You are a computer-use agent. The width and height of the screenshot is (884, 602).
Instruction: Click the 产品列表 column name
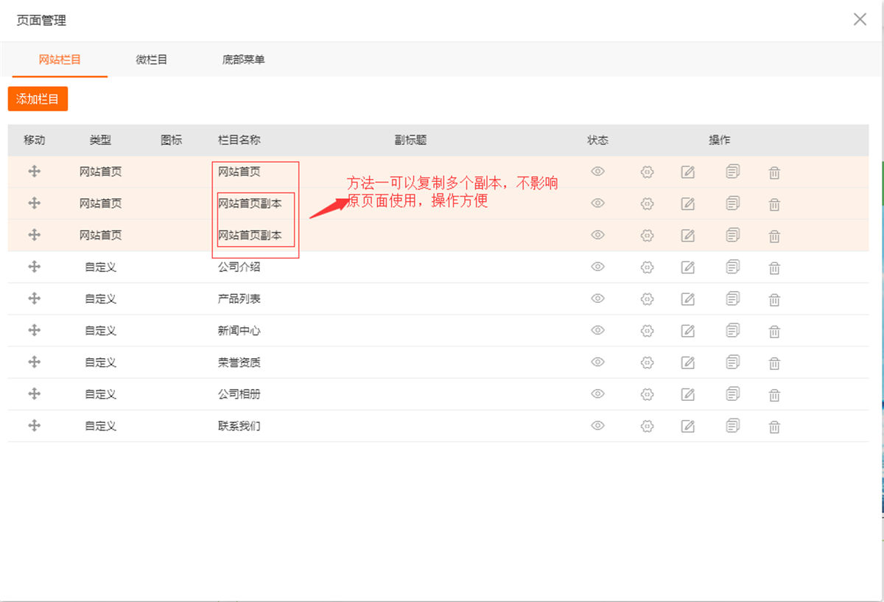pyautogui.click(x=239, y=299)
